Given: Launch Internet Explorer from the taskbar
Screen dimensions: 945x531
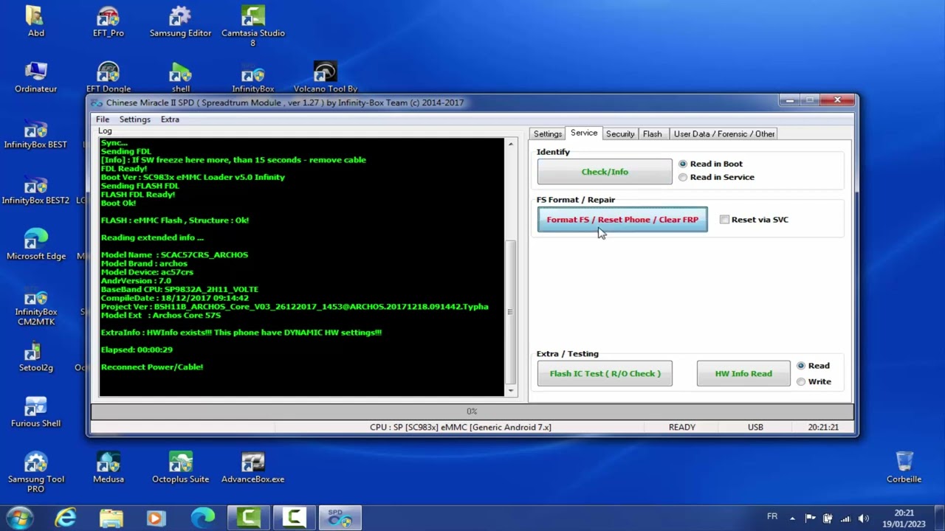Looking at the screenshot, I should [x=66, y=518].
